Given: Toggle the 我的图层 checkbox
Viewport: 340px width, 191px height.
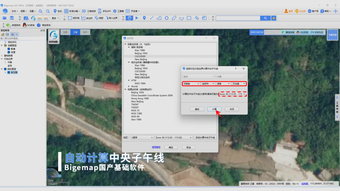Looking at the screenshot, I should pyautogui.click(x=5, y=69).
